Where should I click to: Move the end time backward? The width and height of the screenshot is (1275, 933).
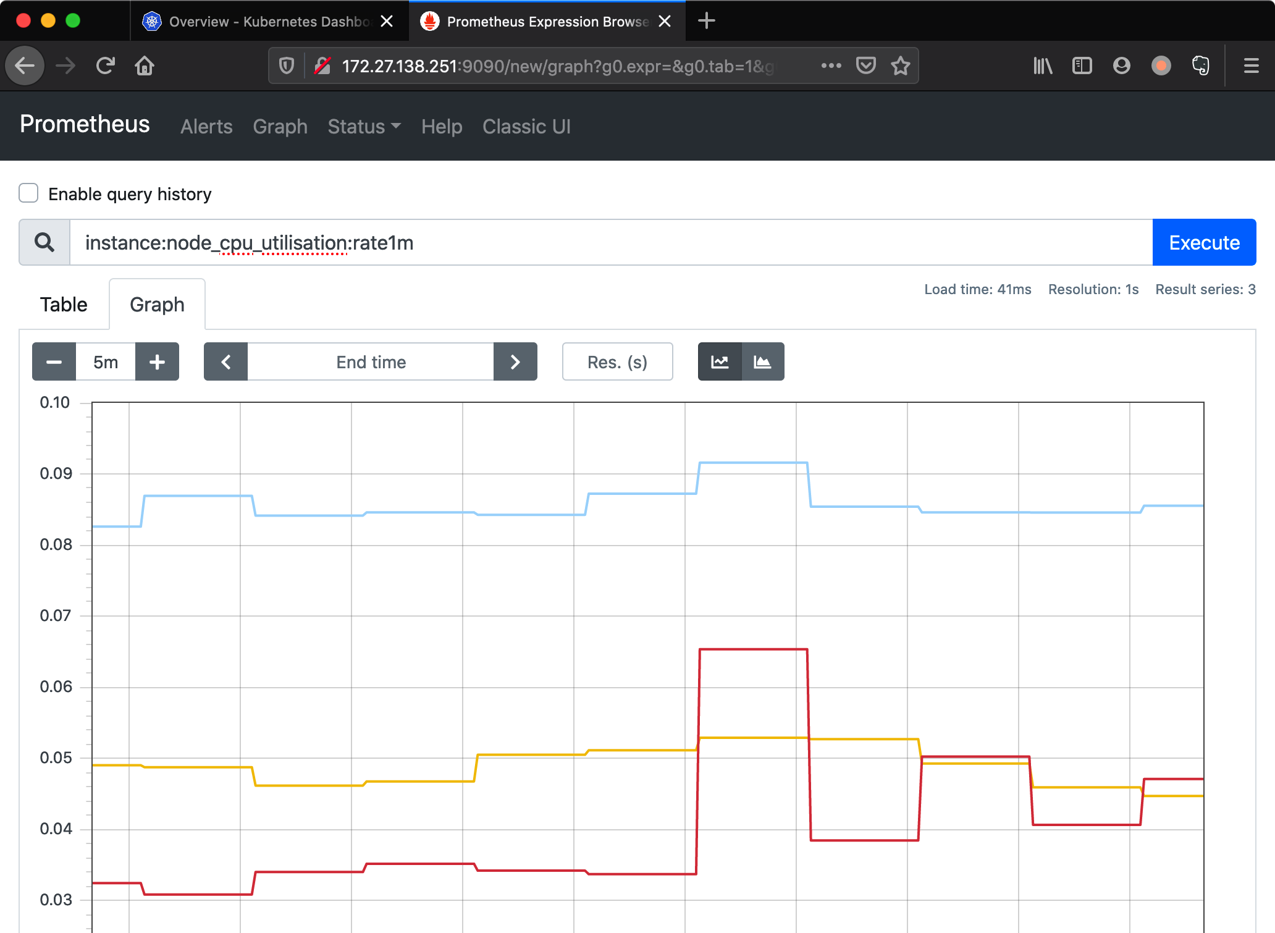point(226,361)
